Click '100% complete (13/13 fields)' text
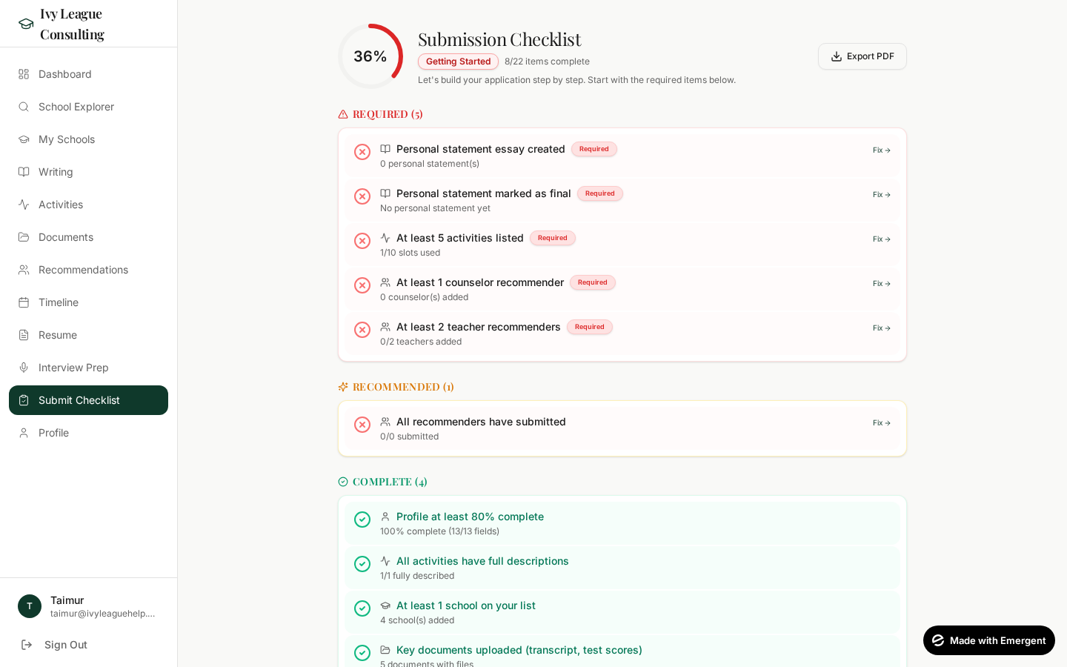 click(439, 531)
